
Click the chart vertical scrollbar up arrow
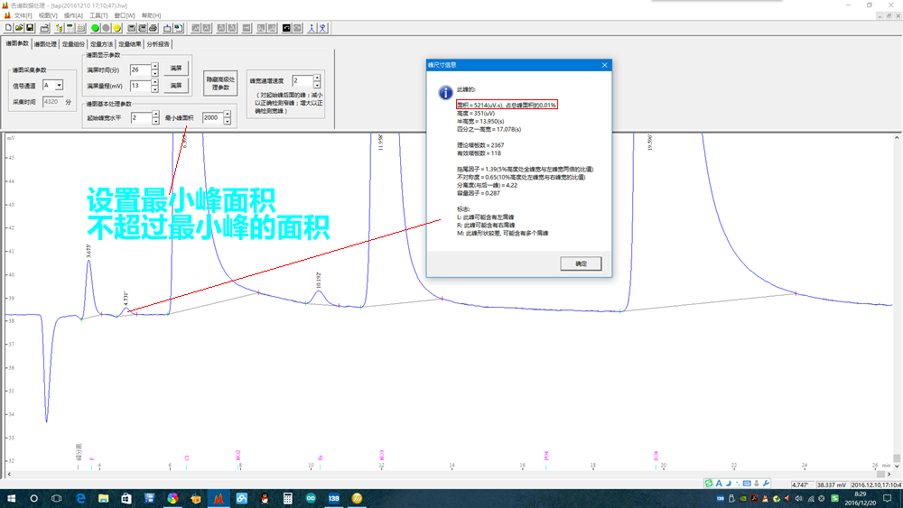[897, 138]
